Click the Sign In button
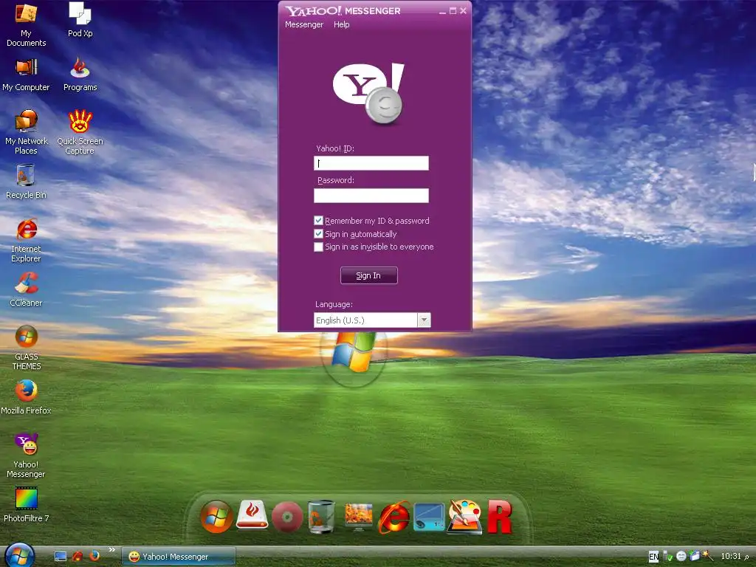Viewport: 756px width, 567px height. point(369,275)
